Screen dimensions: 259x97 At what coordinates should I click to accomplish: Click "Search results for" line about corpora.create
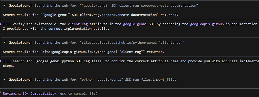coord(91,15)
